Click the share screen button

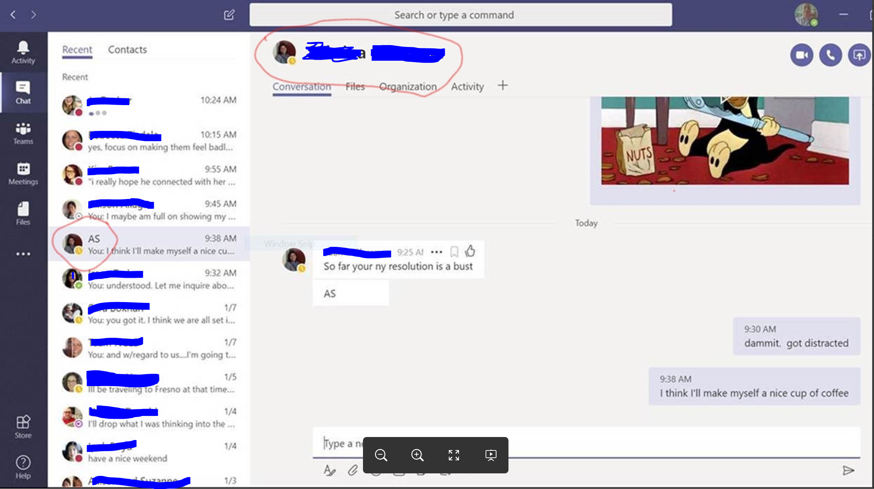[x=859, y=55]
